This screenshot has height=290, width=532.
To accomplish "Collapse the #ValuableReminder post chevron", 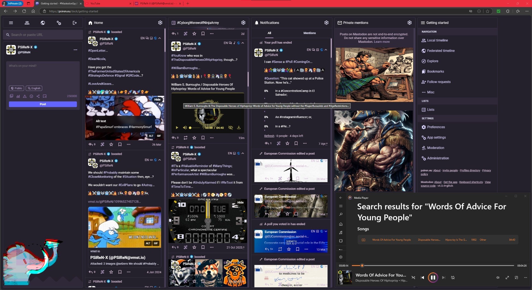I will [243, 153].
